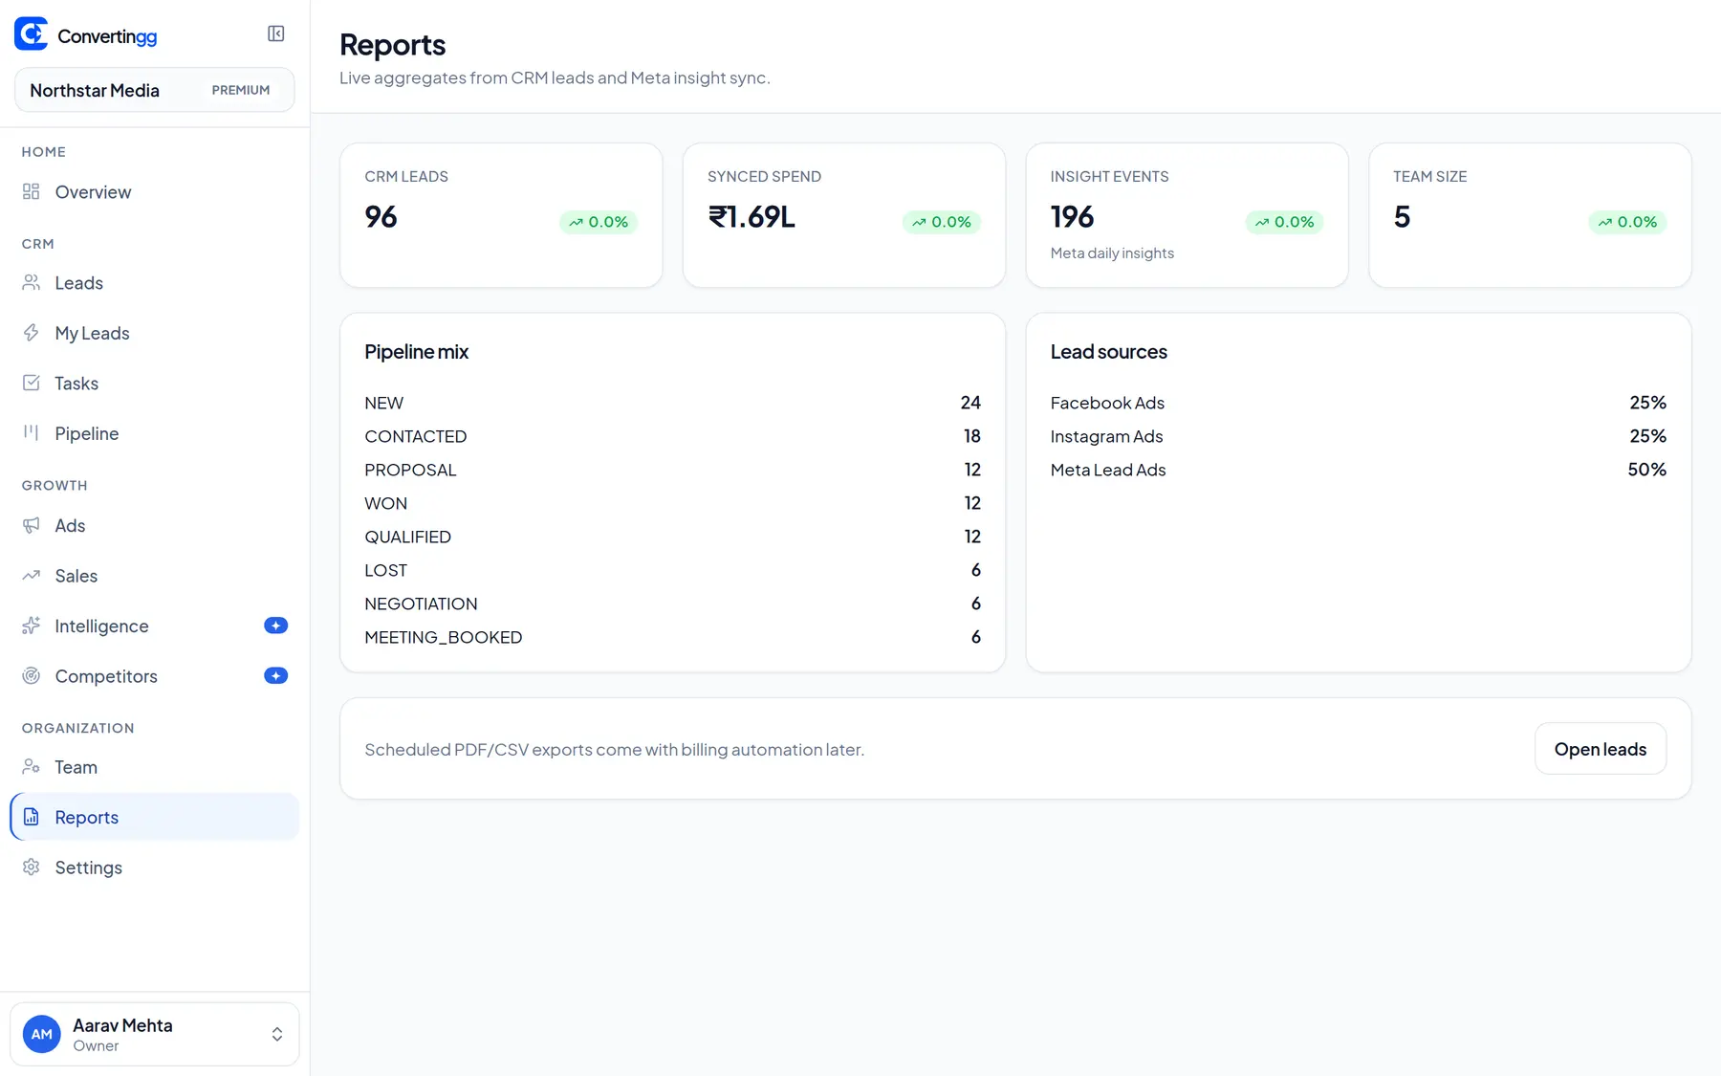The height and width of the screenshot is (1076, 1721).
Task: Click the Convertingg logo icon
Action: point(32,34)
